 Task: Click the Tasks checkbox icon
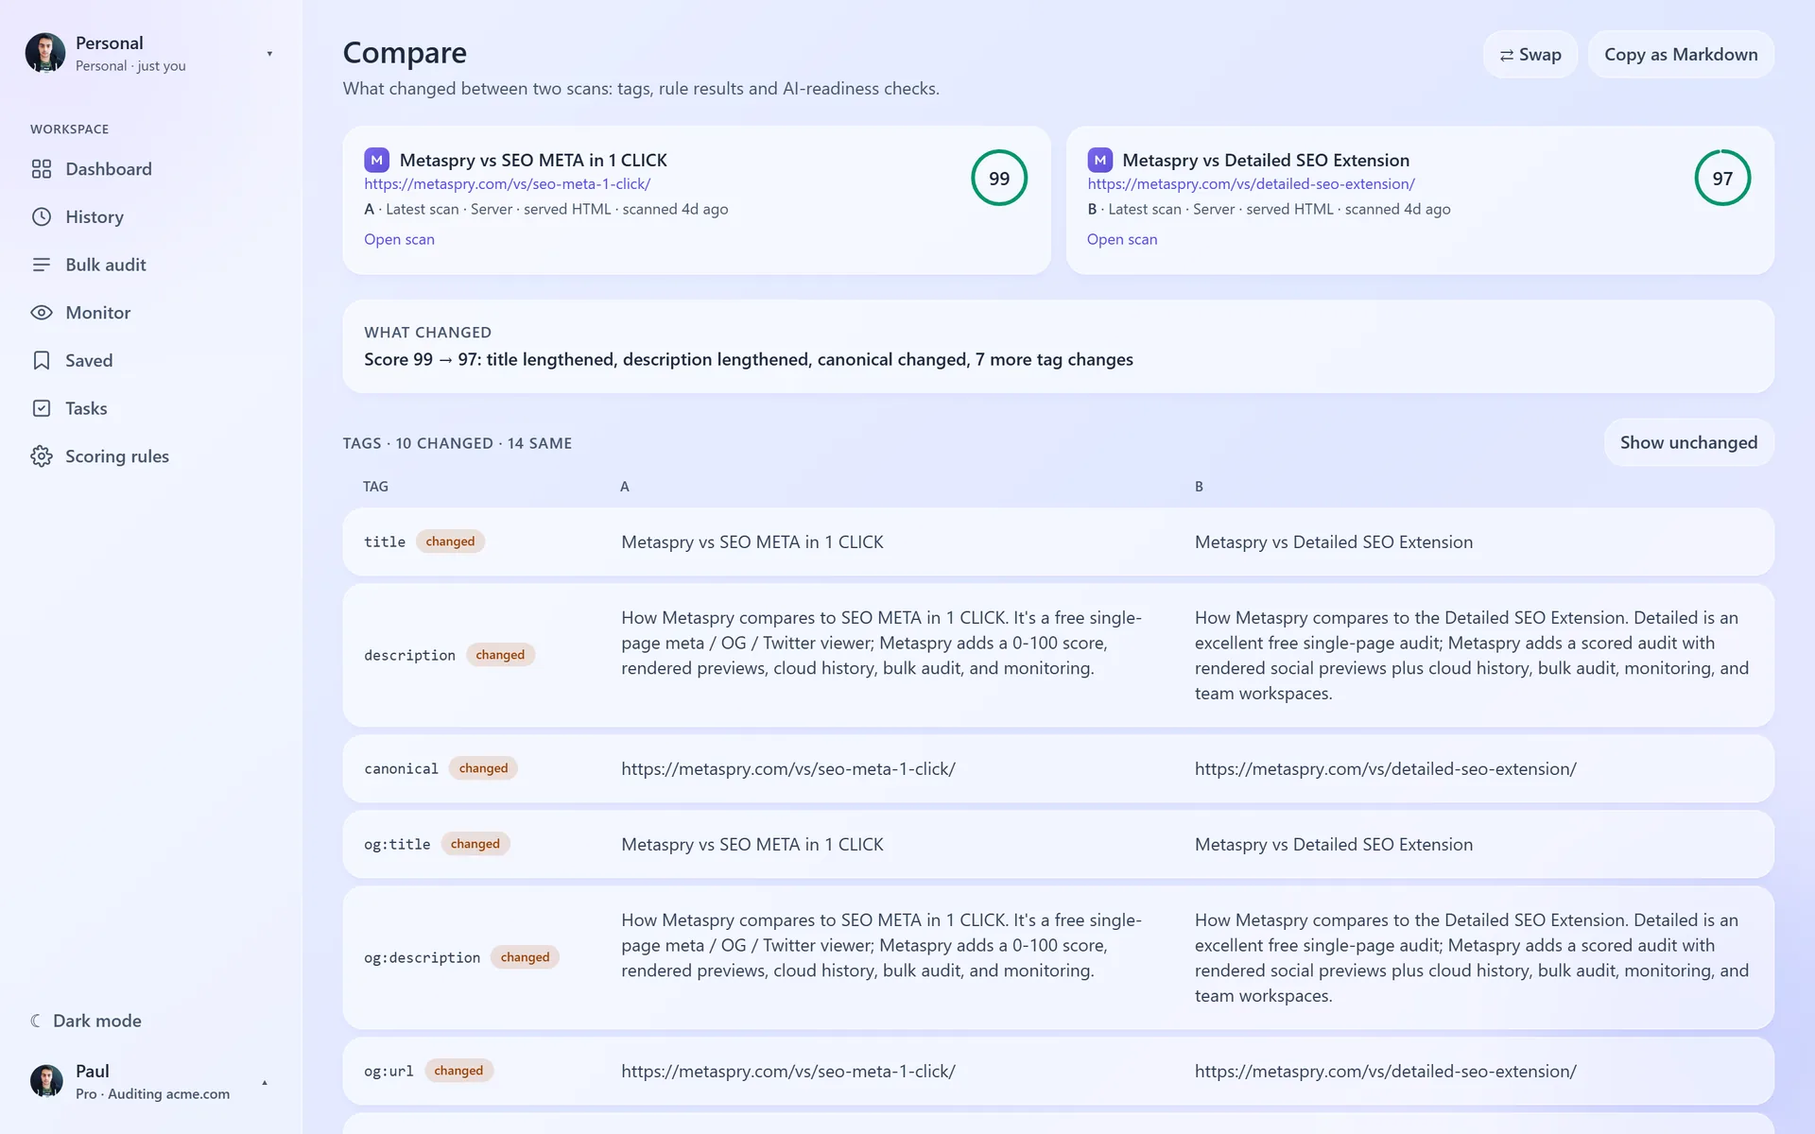tap(42, 408)
